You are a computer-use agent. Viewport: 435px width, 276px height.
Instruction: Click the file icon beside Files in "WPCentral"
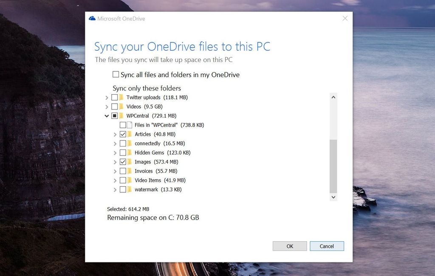click(130, 125)
